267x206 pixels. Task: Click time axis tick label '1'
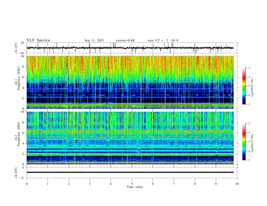tap(48, 184)
